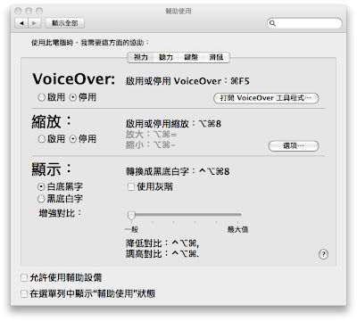The width and height of the screenshot is (357, 321).
Task: Select 白底黑字 display option
Action: pos(41,186)
